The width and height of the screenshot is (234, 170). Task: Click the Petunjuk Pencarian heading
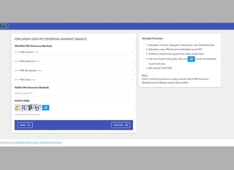click(x=152, y=38)
